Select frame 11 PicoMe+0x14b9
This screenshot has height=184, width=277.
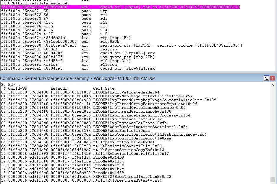tap(63, 157)
